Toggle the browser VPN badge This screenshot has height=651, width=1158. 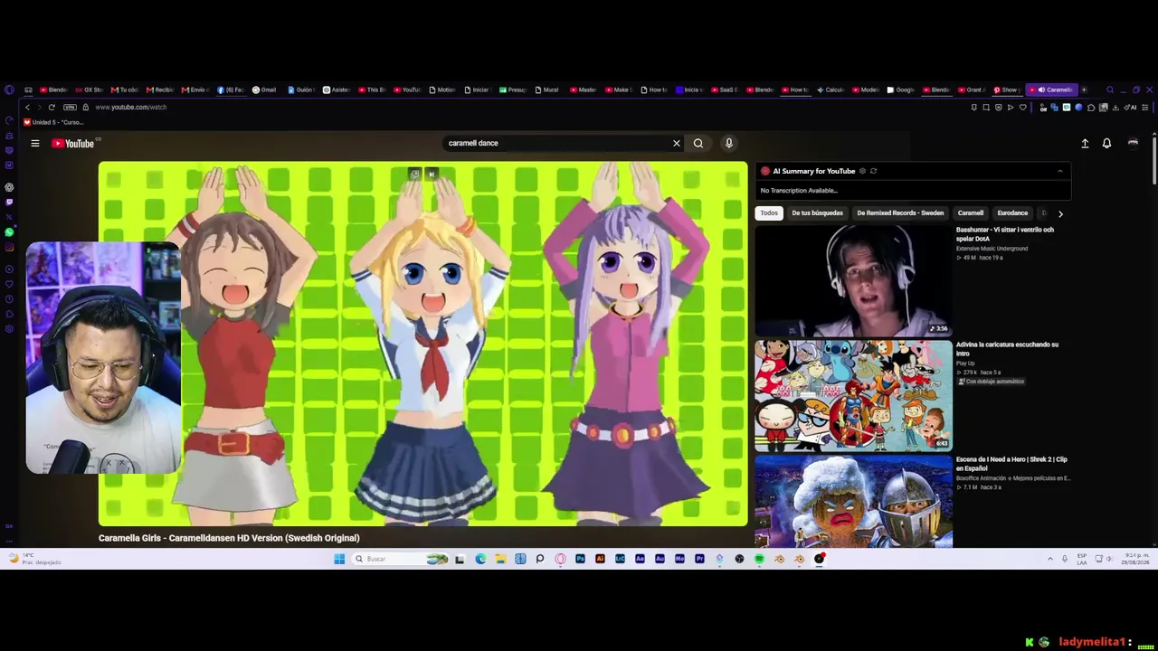(x=70, y=108)
